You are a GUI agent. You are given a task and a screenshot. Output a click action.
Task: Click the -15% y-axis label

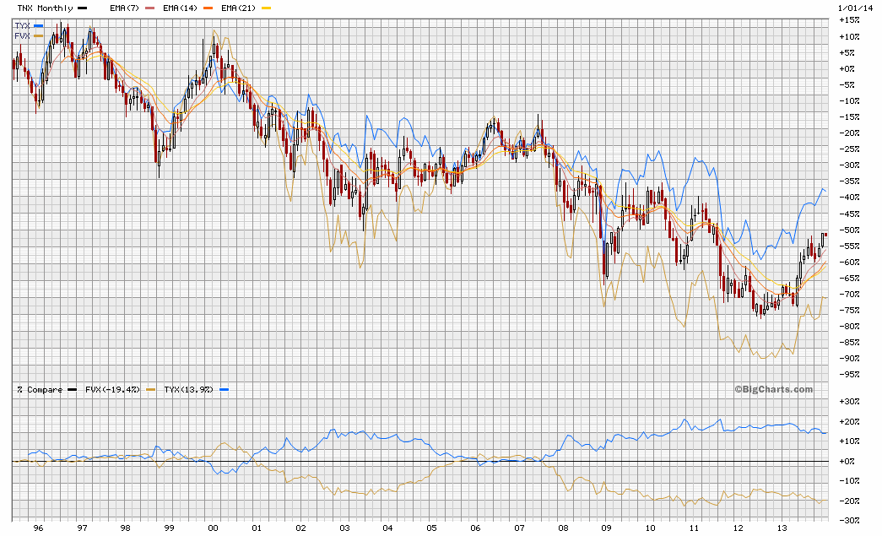tap(849, 117)
